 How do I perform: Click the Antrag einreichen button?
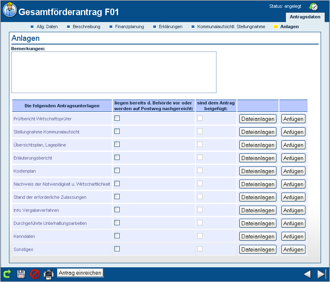click(x=80, y=273)
